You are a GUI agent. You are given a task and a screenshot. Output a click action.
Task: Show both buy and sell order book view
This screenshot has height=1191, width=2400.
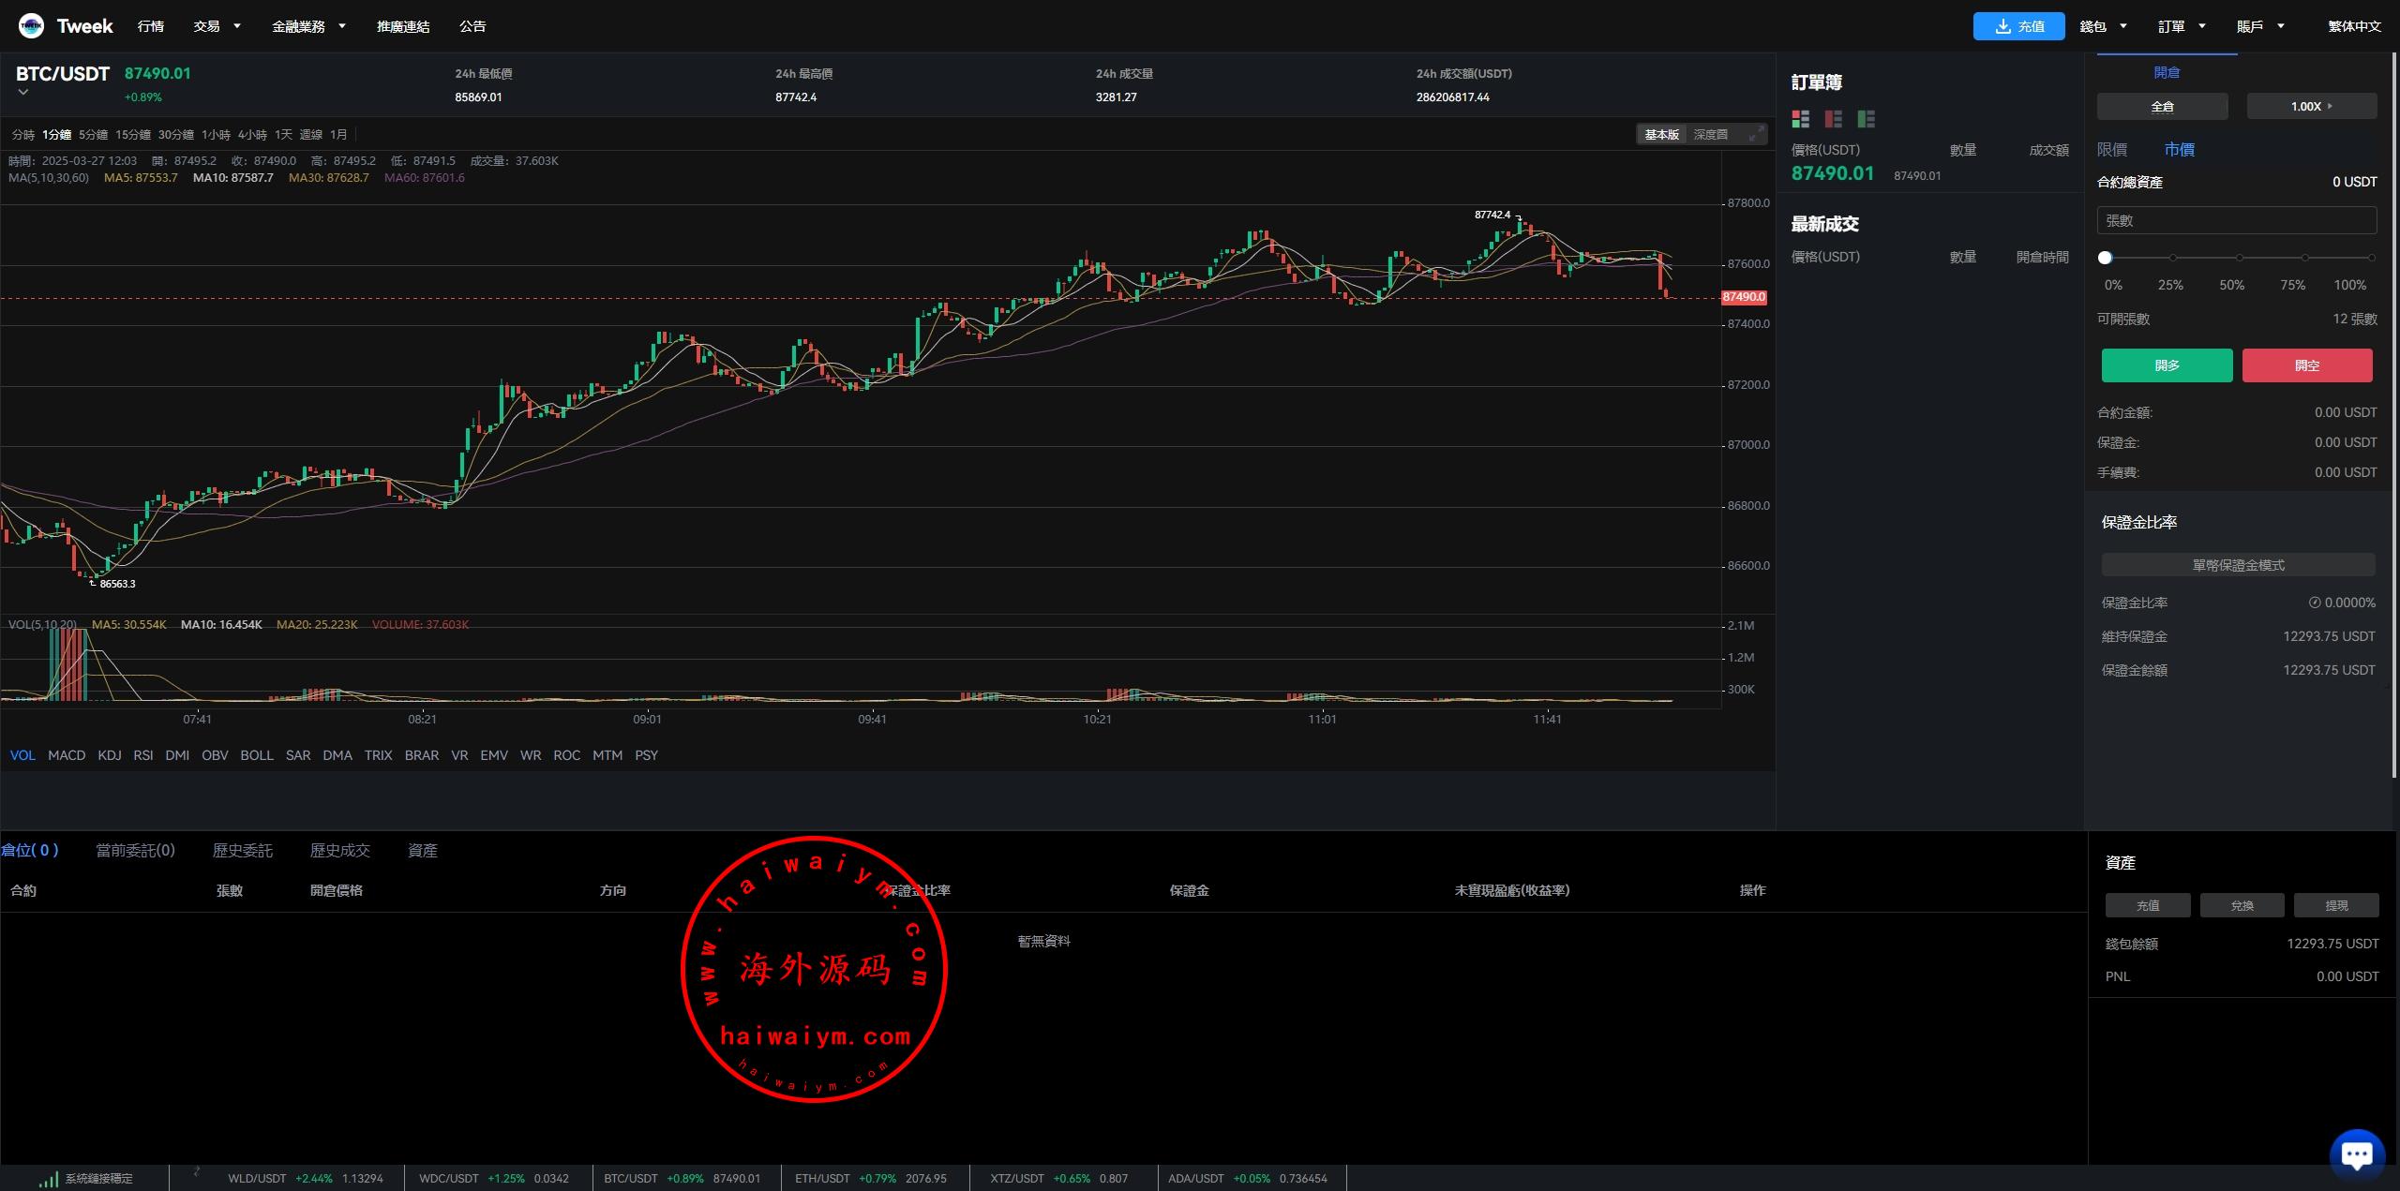tap(1800, 119)
